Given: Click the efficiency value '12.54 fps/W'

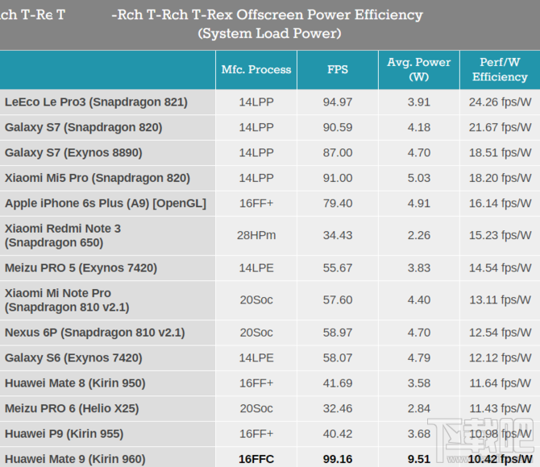Looking at the screenshot, I should [500, 333].
